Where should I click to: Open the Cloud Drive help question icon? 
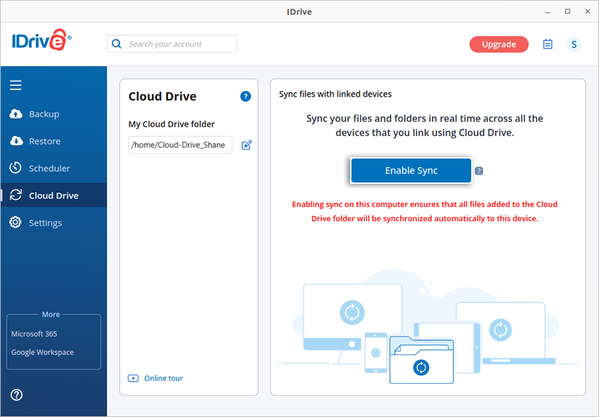point(246,97)
